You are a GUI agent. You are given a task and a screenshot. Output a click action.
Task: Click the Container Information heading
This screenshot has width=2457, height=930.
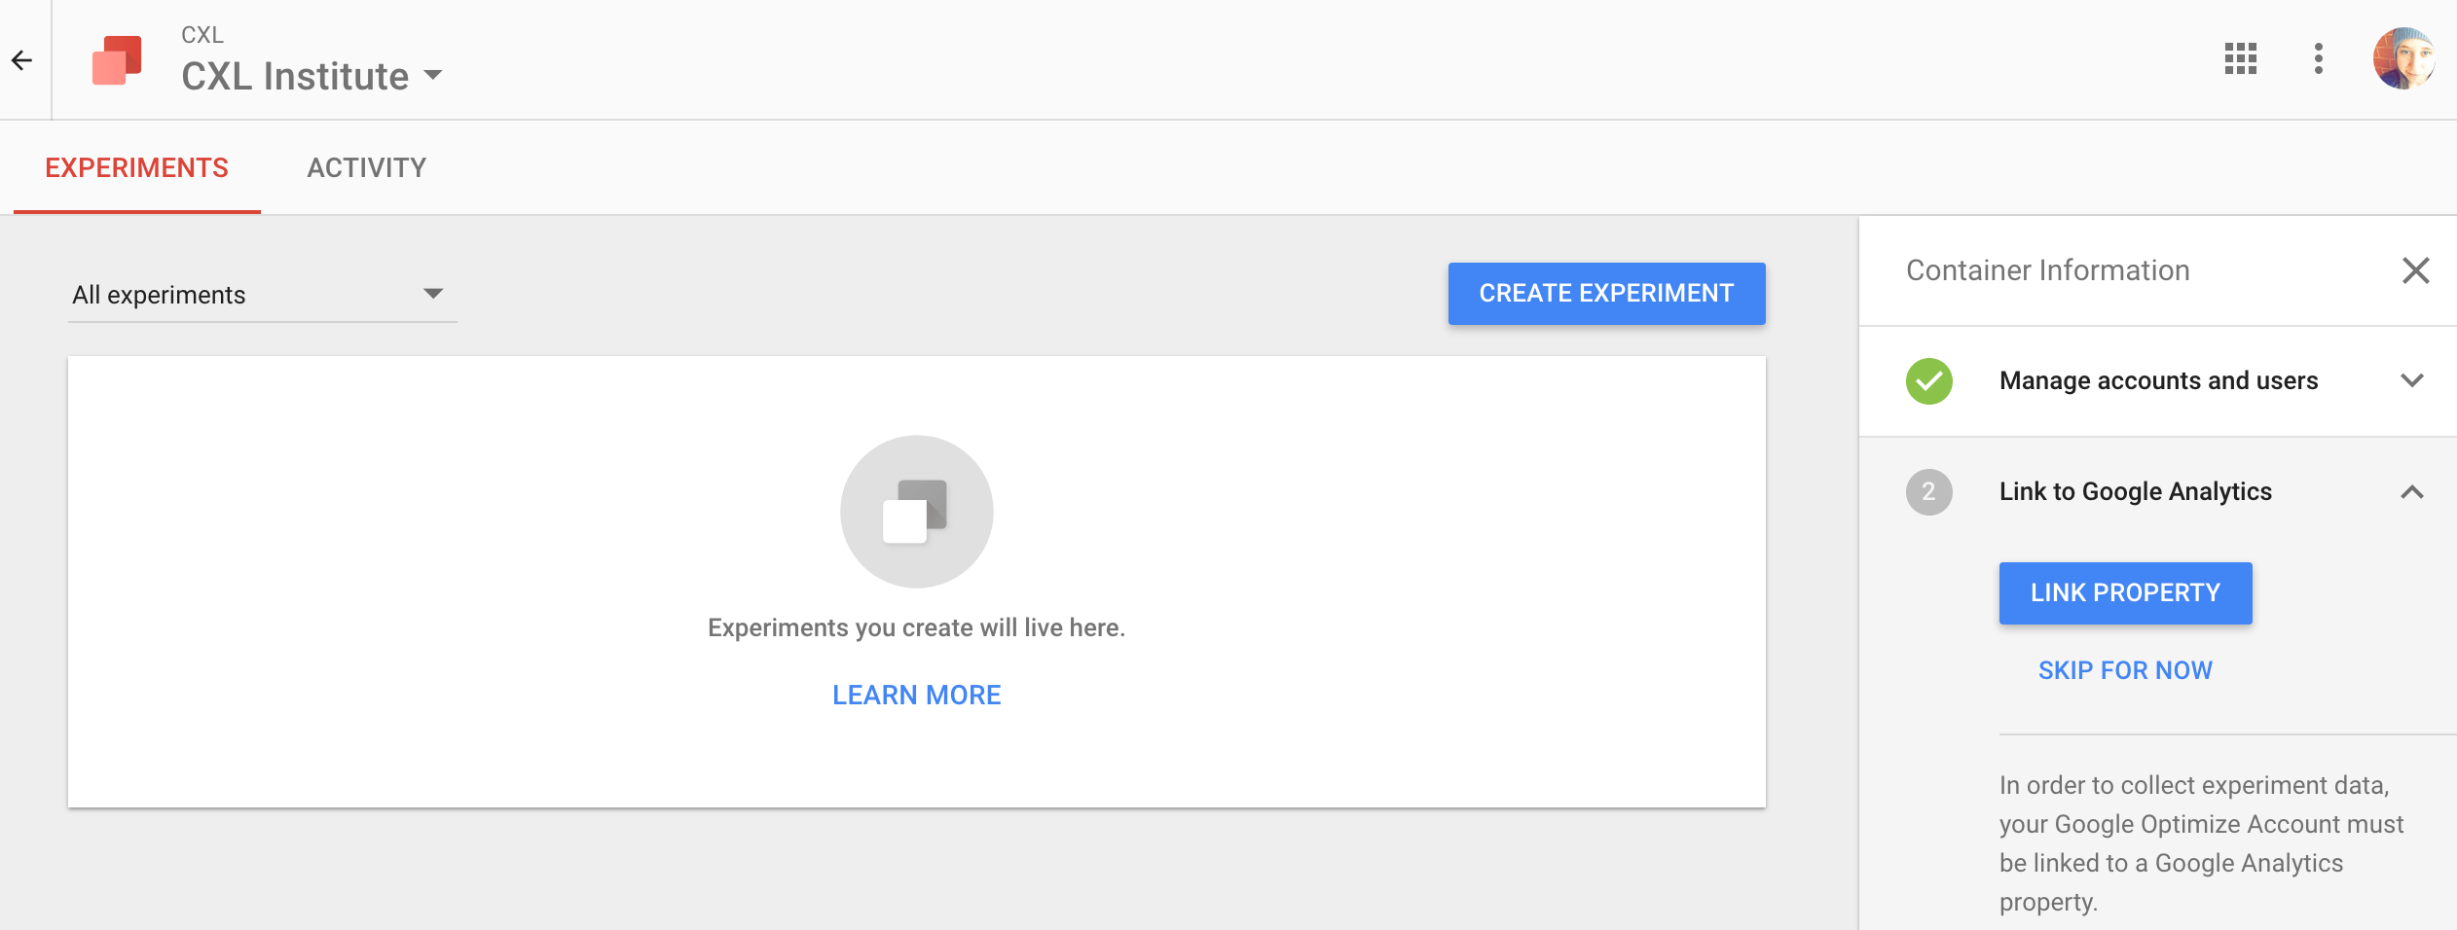[2047, 270]
